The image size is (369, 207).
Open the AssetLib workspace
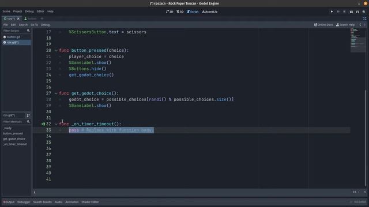[x=210, y=11]
